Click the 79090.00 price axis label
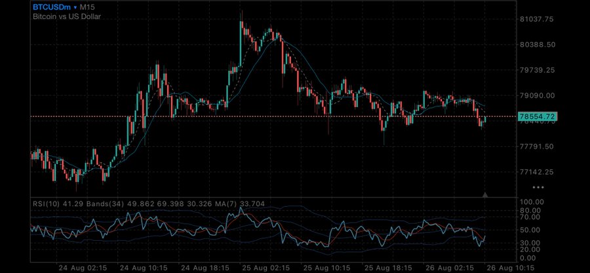 coord(537,96)
